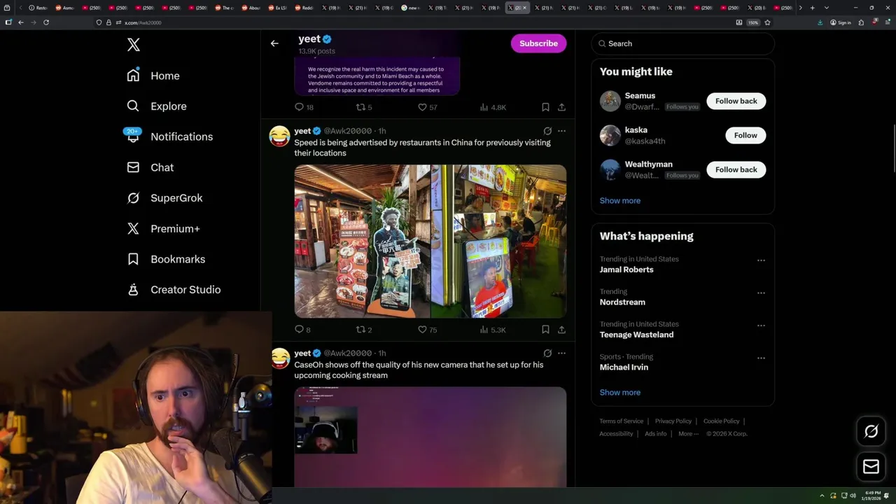The height and width of the screenshot is (504, 896).
Task: Show more suggested accounts
Action: [x=620, y=201]
